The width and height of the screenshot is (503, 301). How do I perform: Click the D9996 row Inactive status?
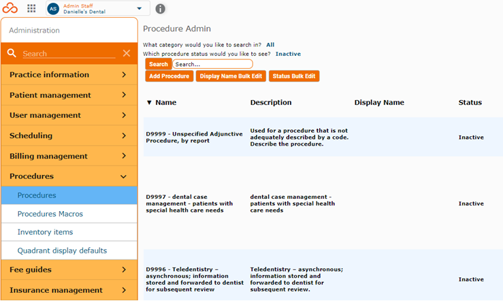[x=471, y=279]
